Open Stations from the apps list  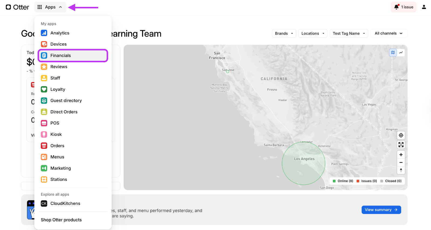73,179
